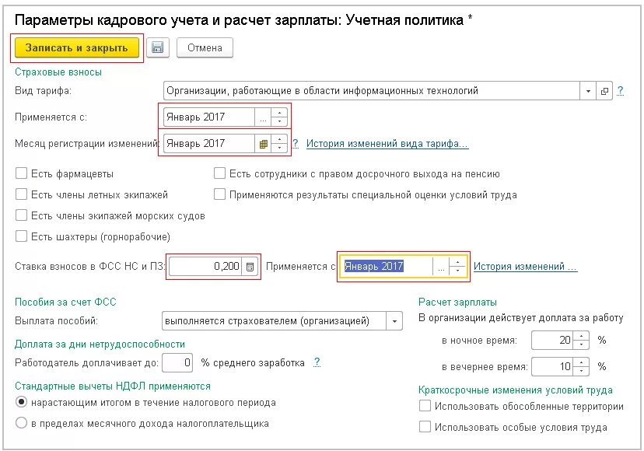
Task: Open История изменений вида тарифа link
Action: click(387, 144)
